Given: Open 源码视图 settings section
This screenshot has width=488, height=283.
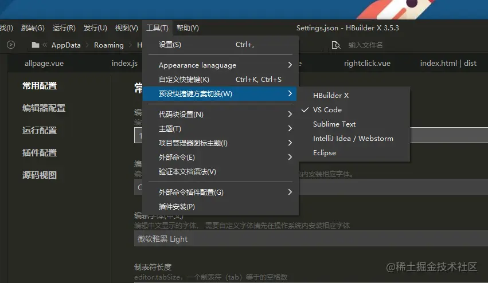Looking at the screenshot, I should pos(40,175).
